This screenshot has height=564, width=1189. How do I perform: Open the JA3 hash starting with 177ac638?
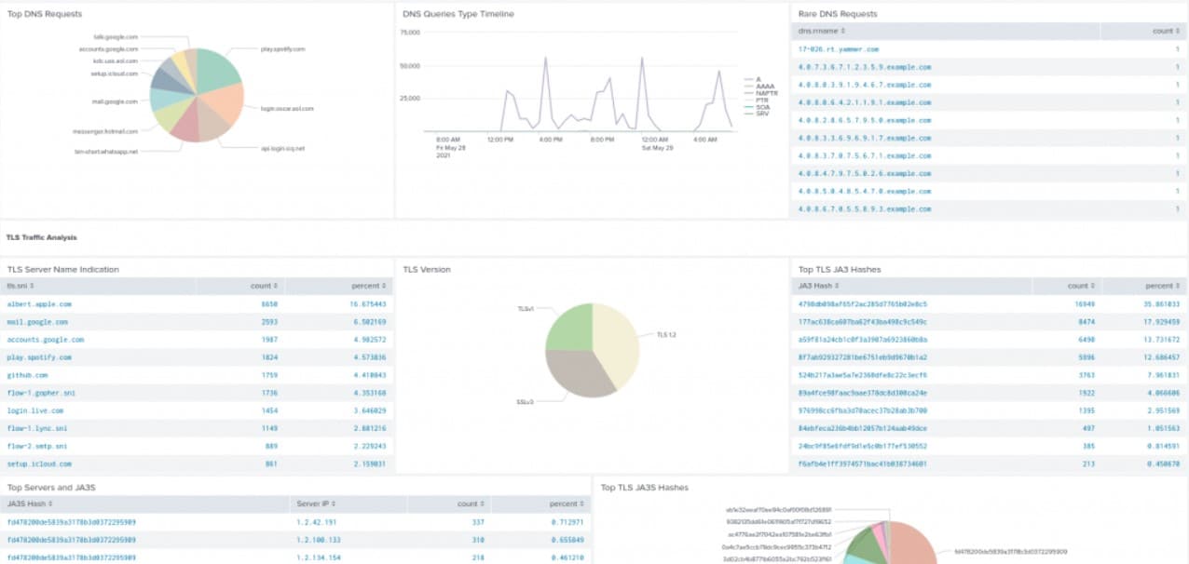click(863, 322)
